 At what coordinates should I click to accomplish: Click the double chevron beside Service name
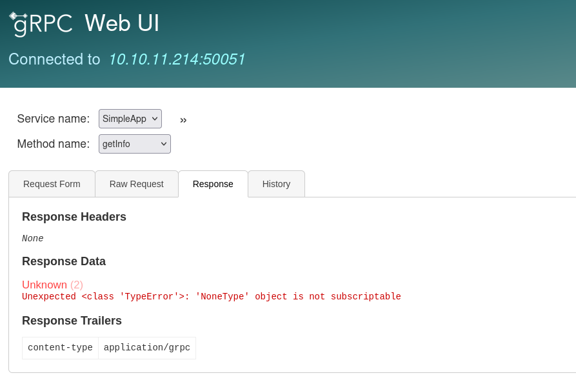[x=183, y=120]
